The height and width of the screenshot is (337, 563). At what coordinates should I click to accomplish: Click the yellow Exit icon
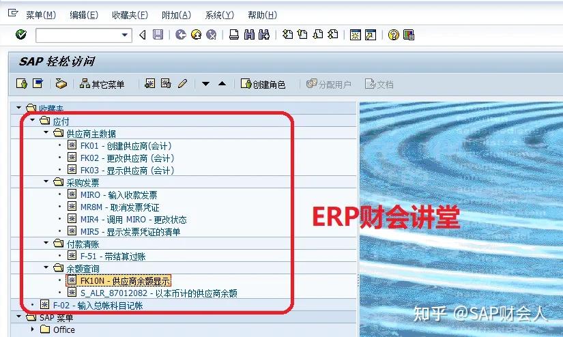(x=196, y=35)
